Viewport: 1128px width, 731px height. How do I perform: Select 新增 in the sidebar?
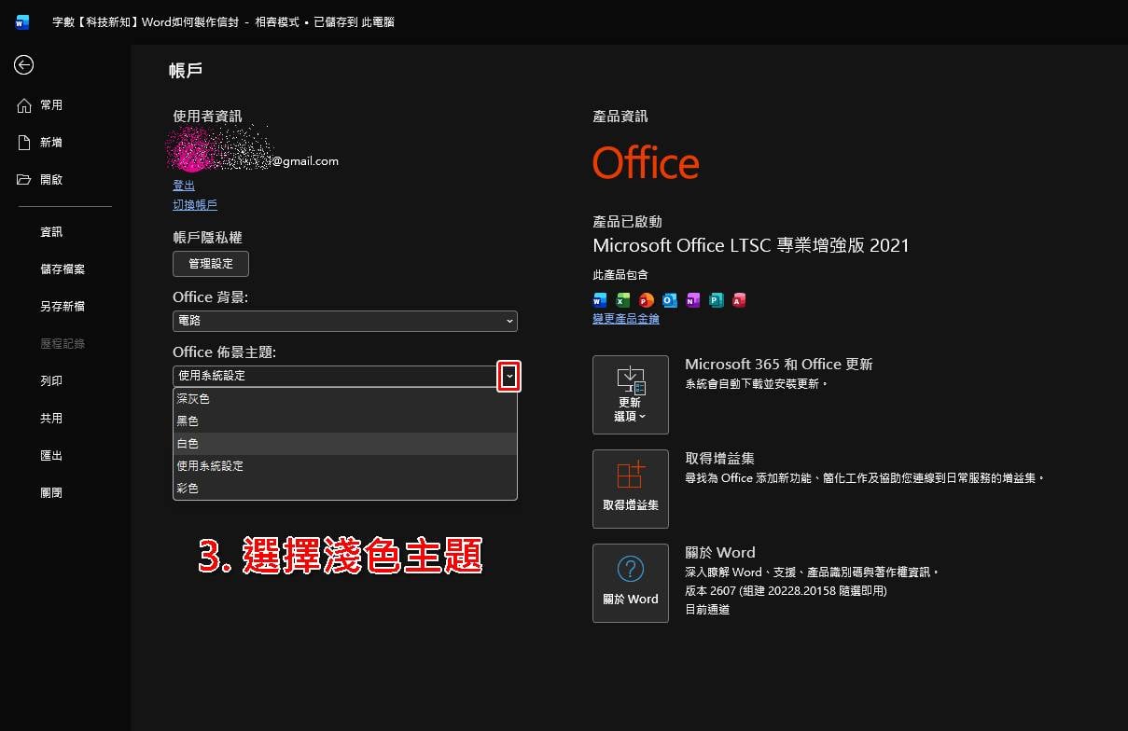[x=40, y=143]
